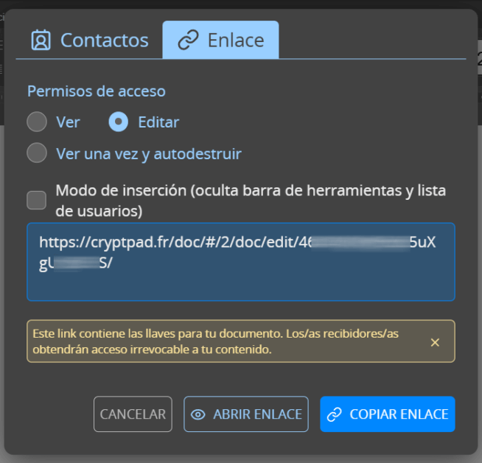Click the "Editar" label text
The height and width of the screenshot is (463, 482).
(158, 122)
